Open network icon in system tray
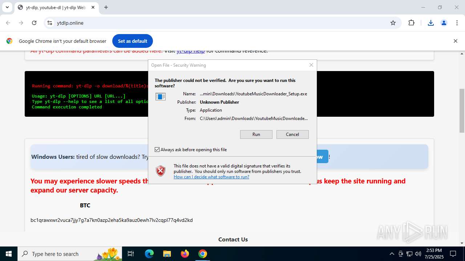 [409, 254]
